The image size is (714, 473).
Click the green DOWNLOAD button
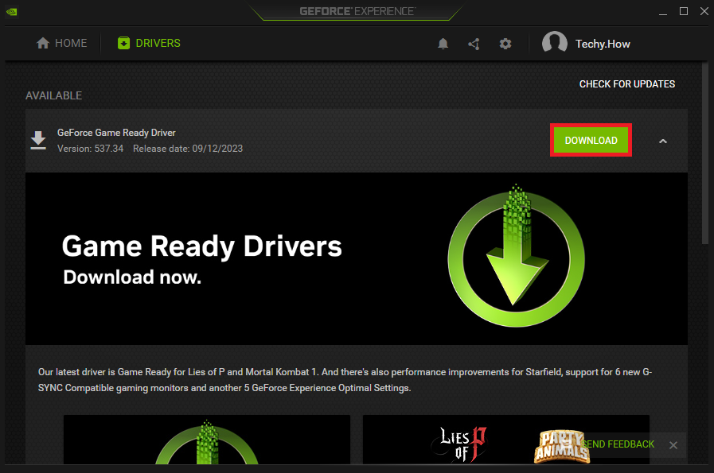(591, 141)
